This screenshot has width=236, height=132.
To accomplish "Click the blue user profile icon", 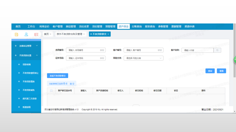I will point(26,34).
